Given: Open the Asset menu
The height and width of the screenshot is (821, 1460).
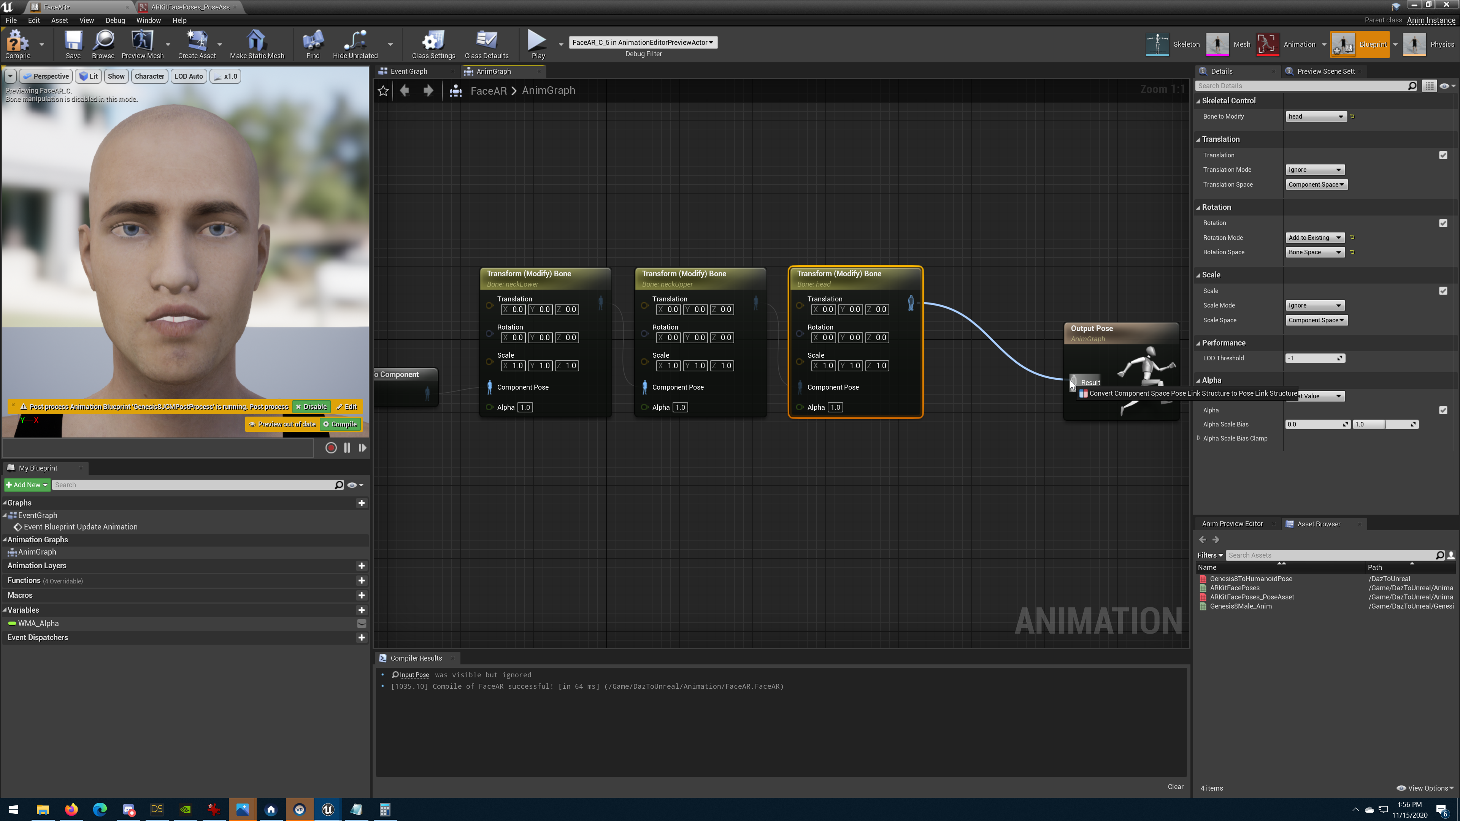Looking at the screenshot, I should click(60, 21).
